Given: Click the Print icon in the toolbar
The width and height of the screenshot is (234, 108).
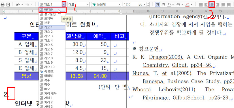Looking at the screenshot, I should 2,5.
